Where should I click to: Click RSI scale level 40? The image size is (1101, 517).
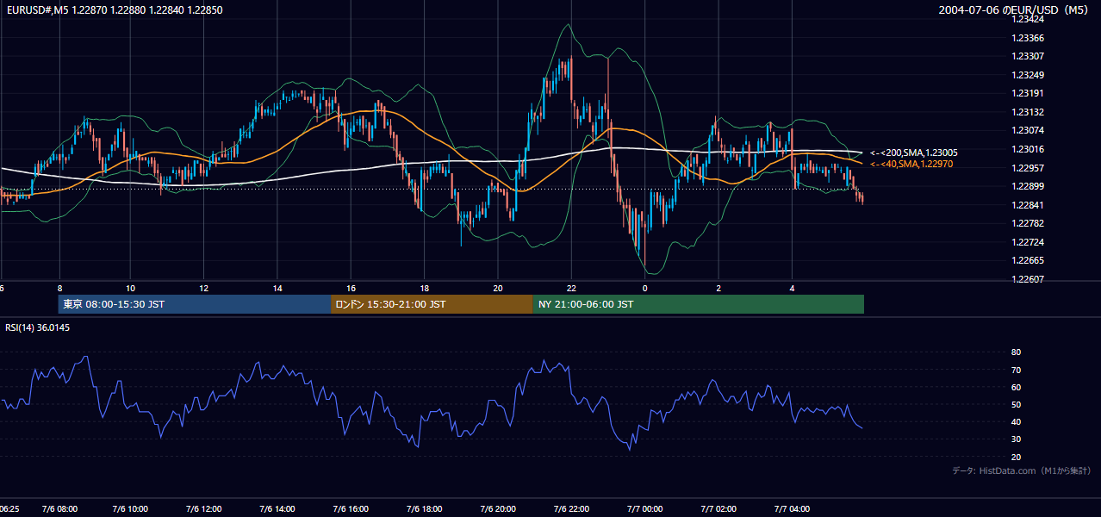point(1016,421)
